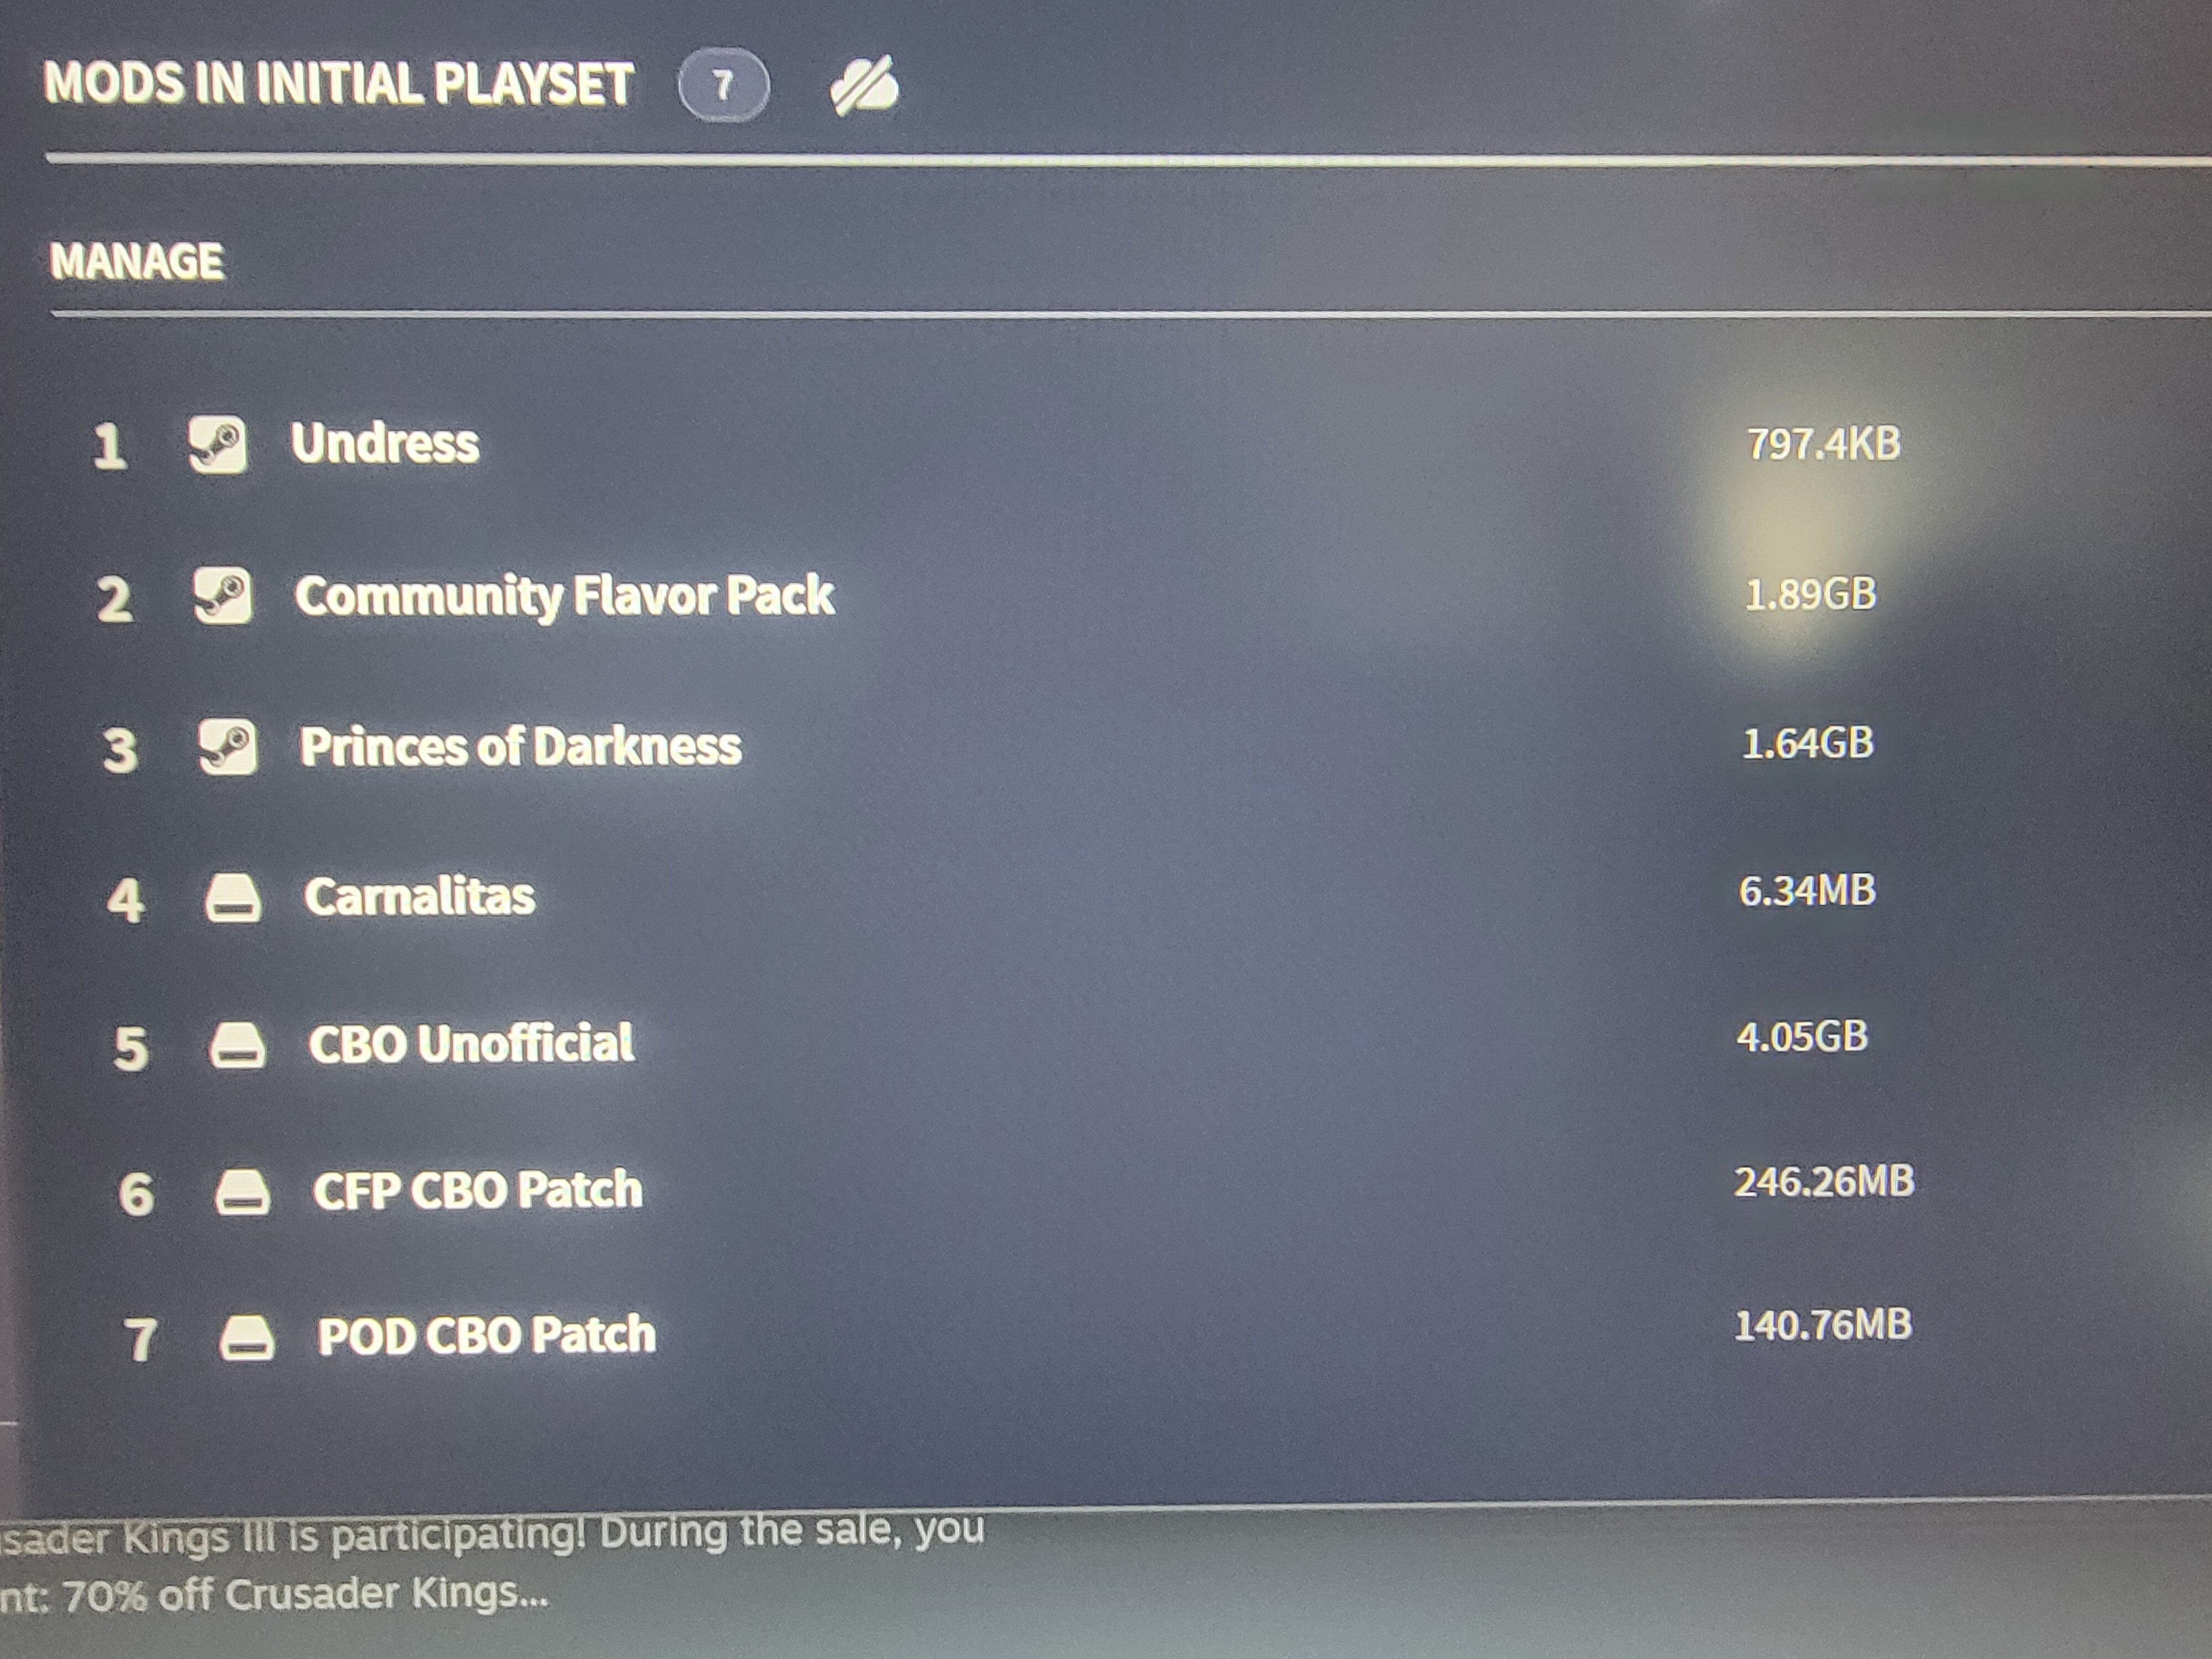Click Steam icon next to Community Flavor Pack

[x=222, y=596]
